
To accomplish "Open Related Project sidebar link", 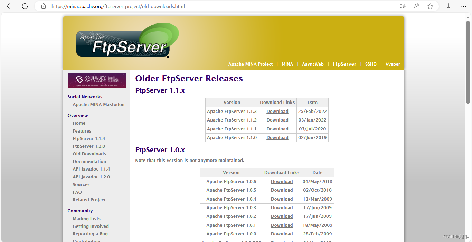I will pyautogui.click(x=89, y=200).
